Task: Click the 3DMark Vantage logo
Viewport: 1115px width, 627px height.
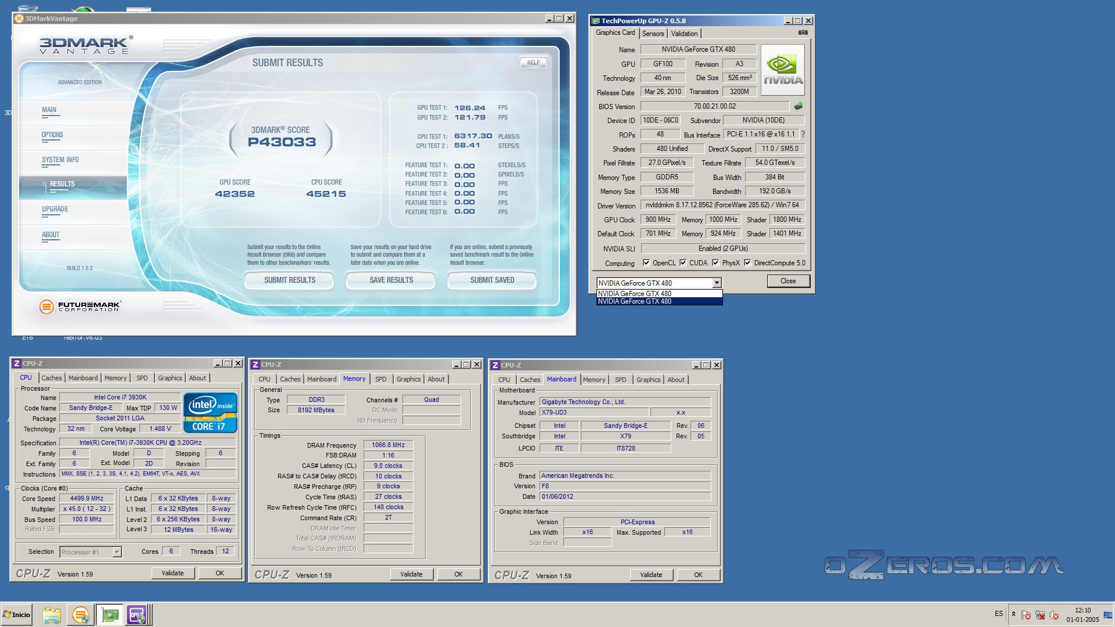Action: tap(86, 45)
